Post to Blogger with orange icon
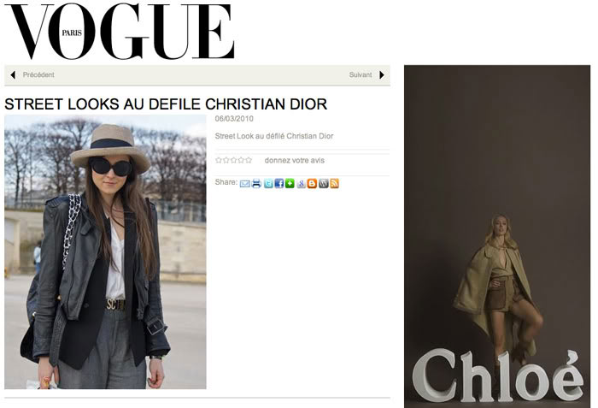 click(x=312, y=183)
